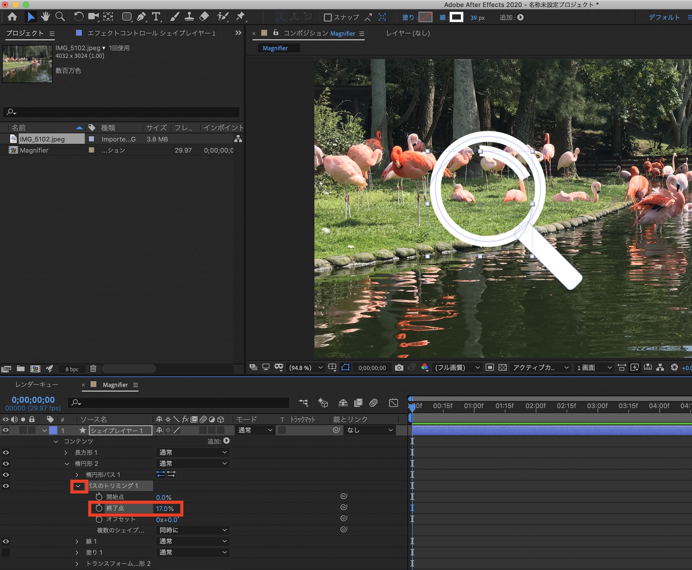Open the プロジェクト panel tab
The image size is (692, 570).
pyautogui.click(x=25, y=33)
